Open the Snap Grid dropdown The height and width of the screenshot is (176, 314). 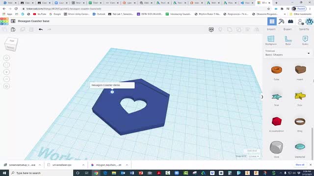coord(254,156)
